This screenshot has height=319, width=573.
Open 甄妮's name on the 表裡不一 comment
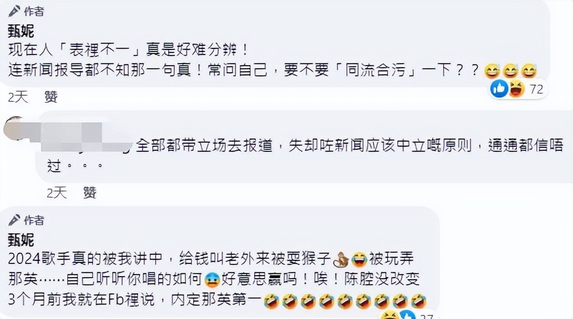pyautogui.click(x=21, y=31)
